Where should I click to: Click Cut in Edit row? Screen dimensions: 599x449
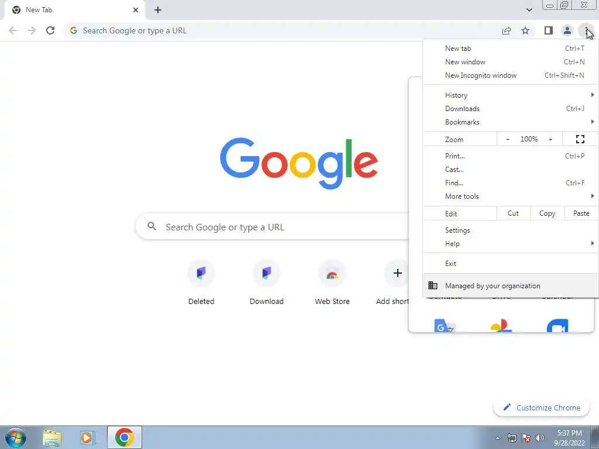point(514,213)
